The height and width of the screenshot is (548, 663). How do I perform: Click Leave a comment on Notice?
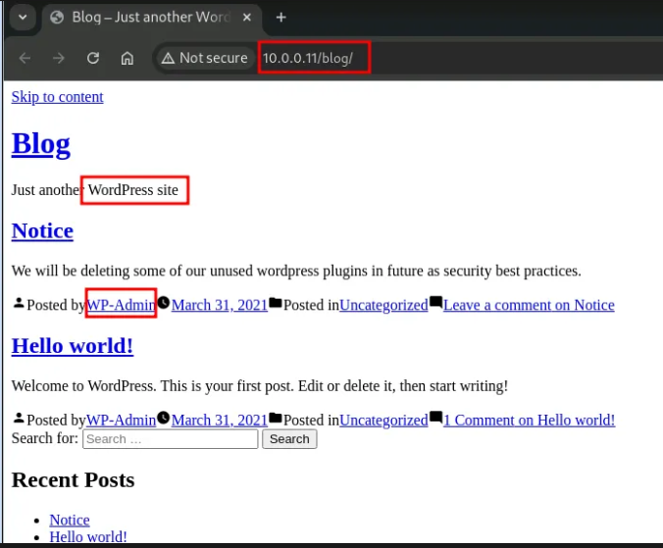tap(529, 305)
